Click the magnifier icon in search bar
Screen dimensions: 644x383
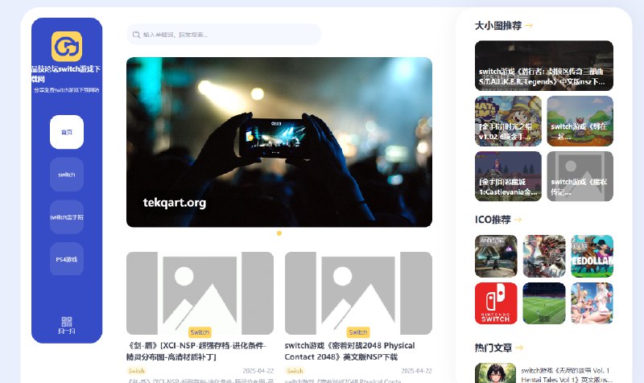click(136, 35)
